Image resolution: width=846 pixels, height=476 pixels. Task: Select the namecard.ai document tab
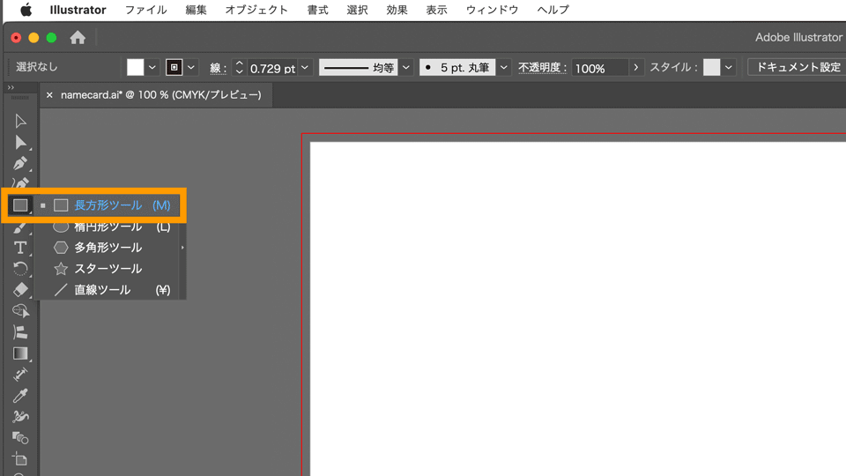[160, 95]
